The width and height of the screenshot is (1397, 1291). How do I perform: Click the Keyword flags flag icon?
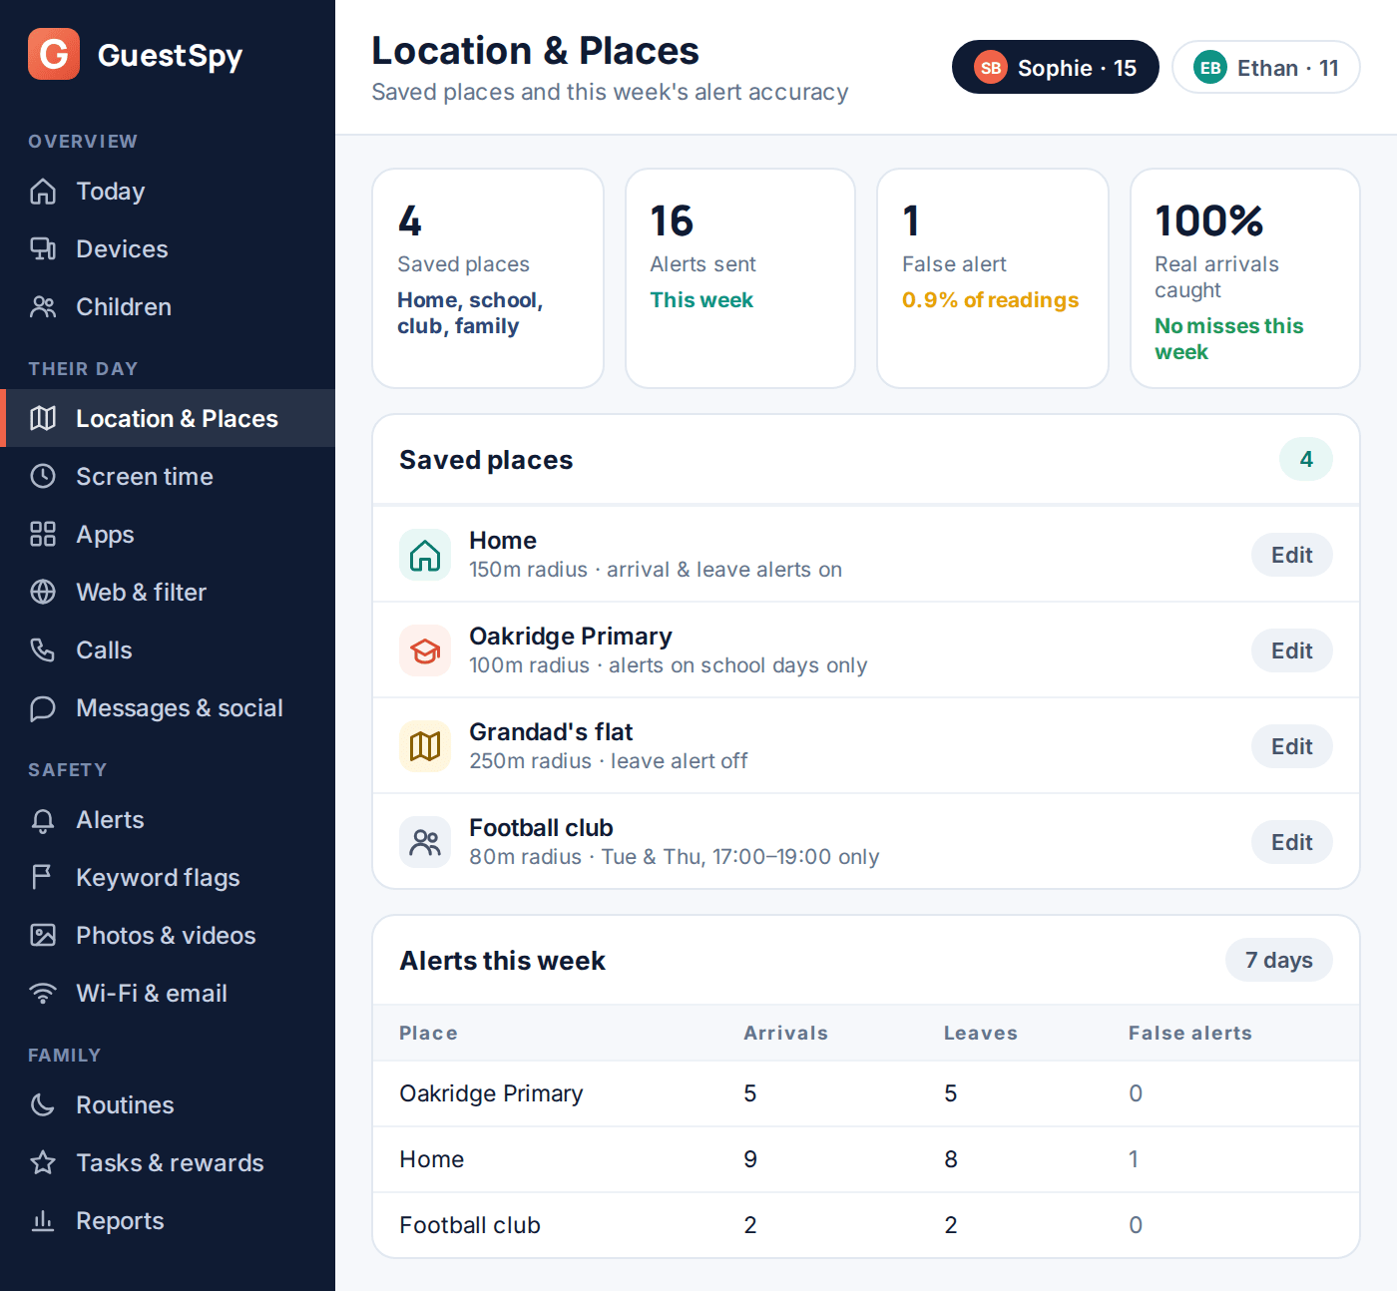(43, 878)
